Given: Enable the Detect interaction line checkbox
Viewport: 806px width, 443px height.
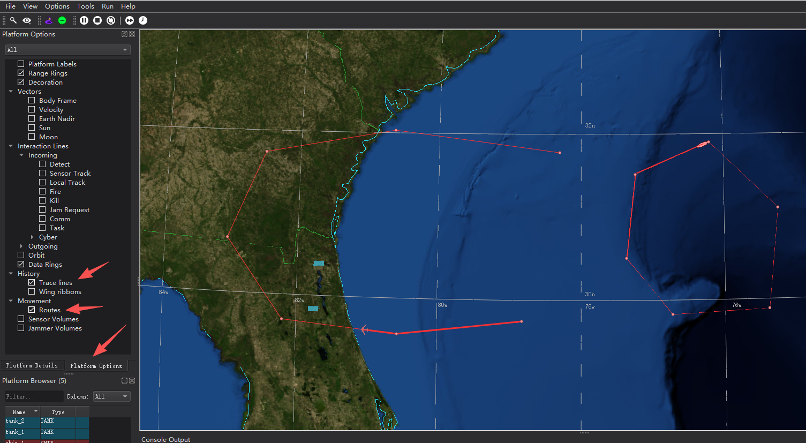Looking at the screenshot, I should click(x=42, y=164).
